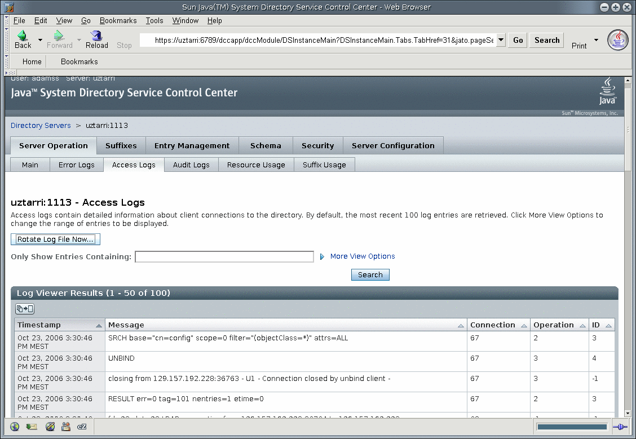Open the Composer icon in status bar
Screen dimensions: 636x439
[50, 427]
